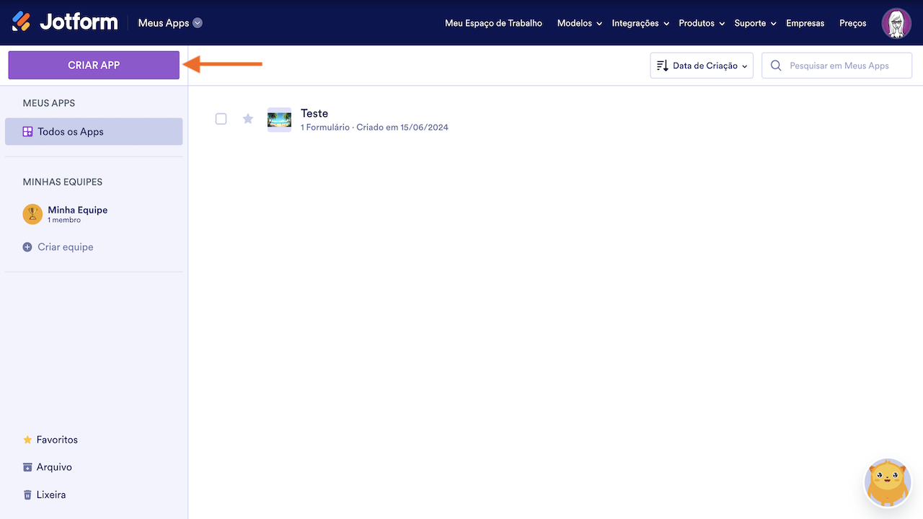
Task: Click the Favoritos star icon
Action: 27,440
